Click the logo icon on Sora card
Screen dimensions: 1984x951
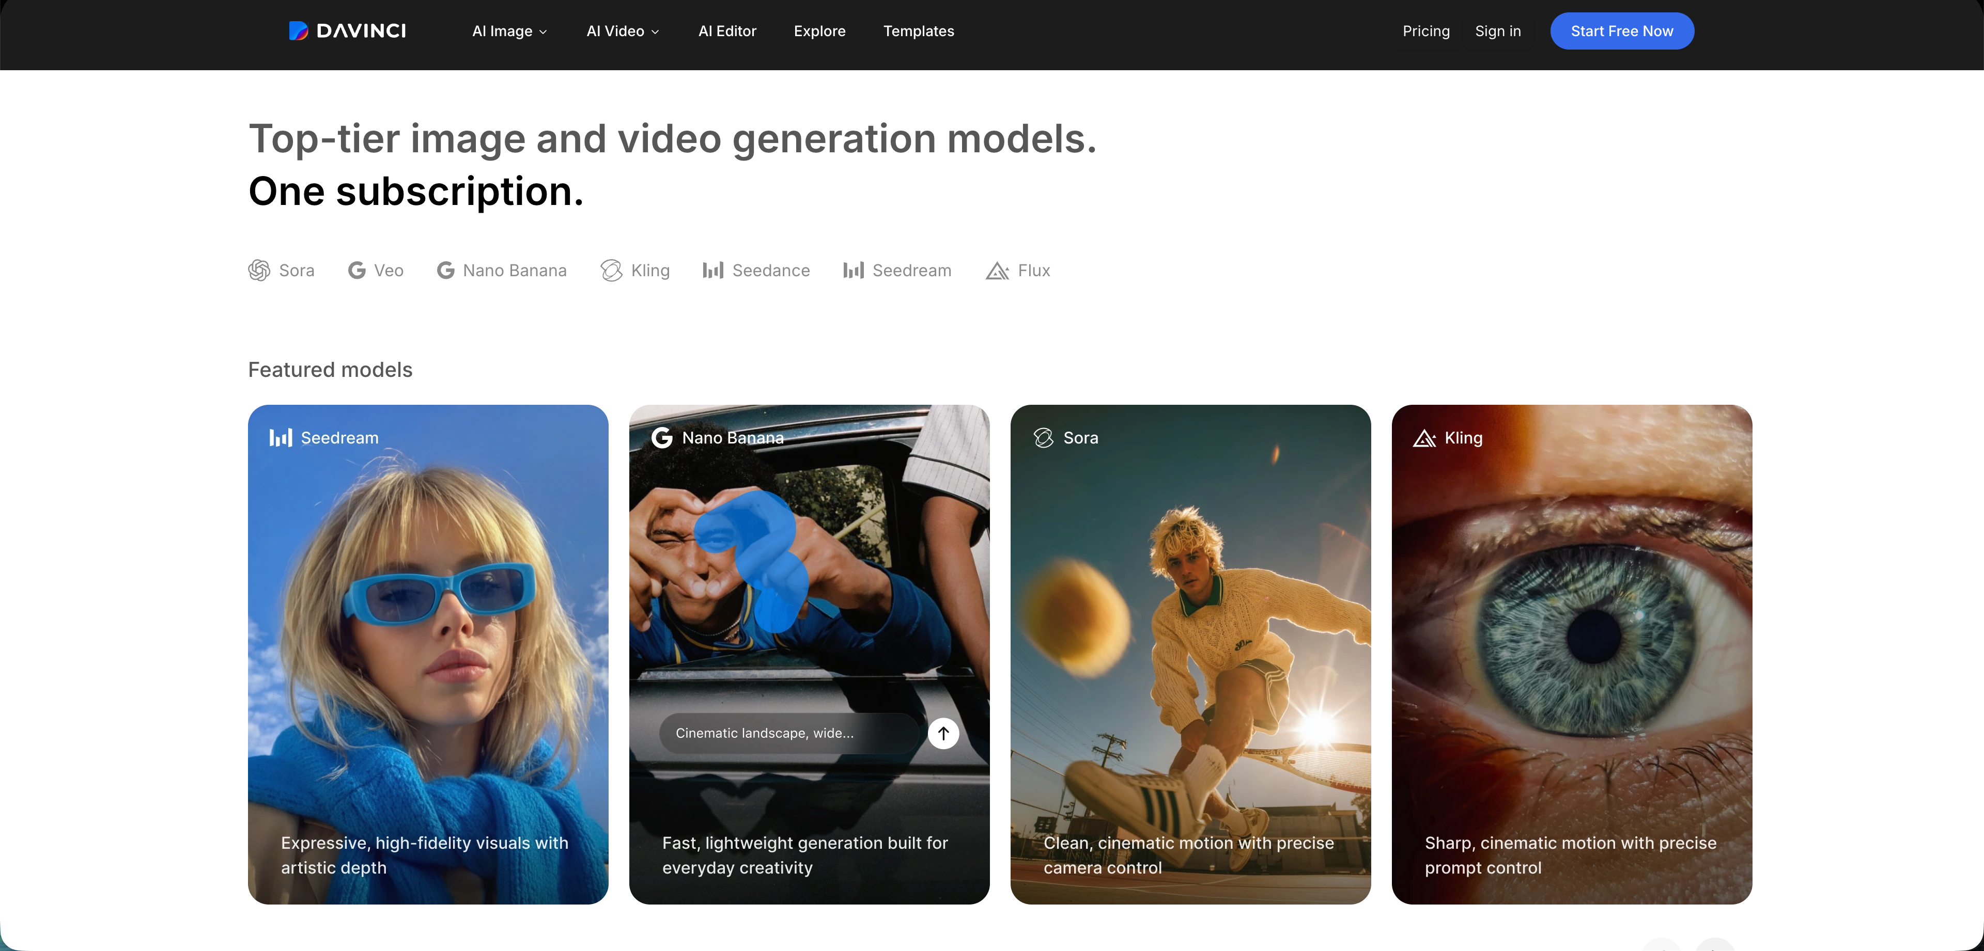pyautogui.click(x=1044, y=438)
